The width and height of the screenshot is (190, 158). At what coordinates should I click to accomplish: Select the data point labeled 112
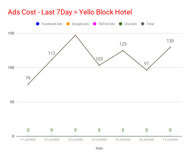[x=52, y=59]
